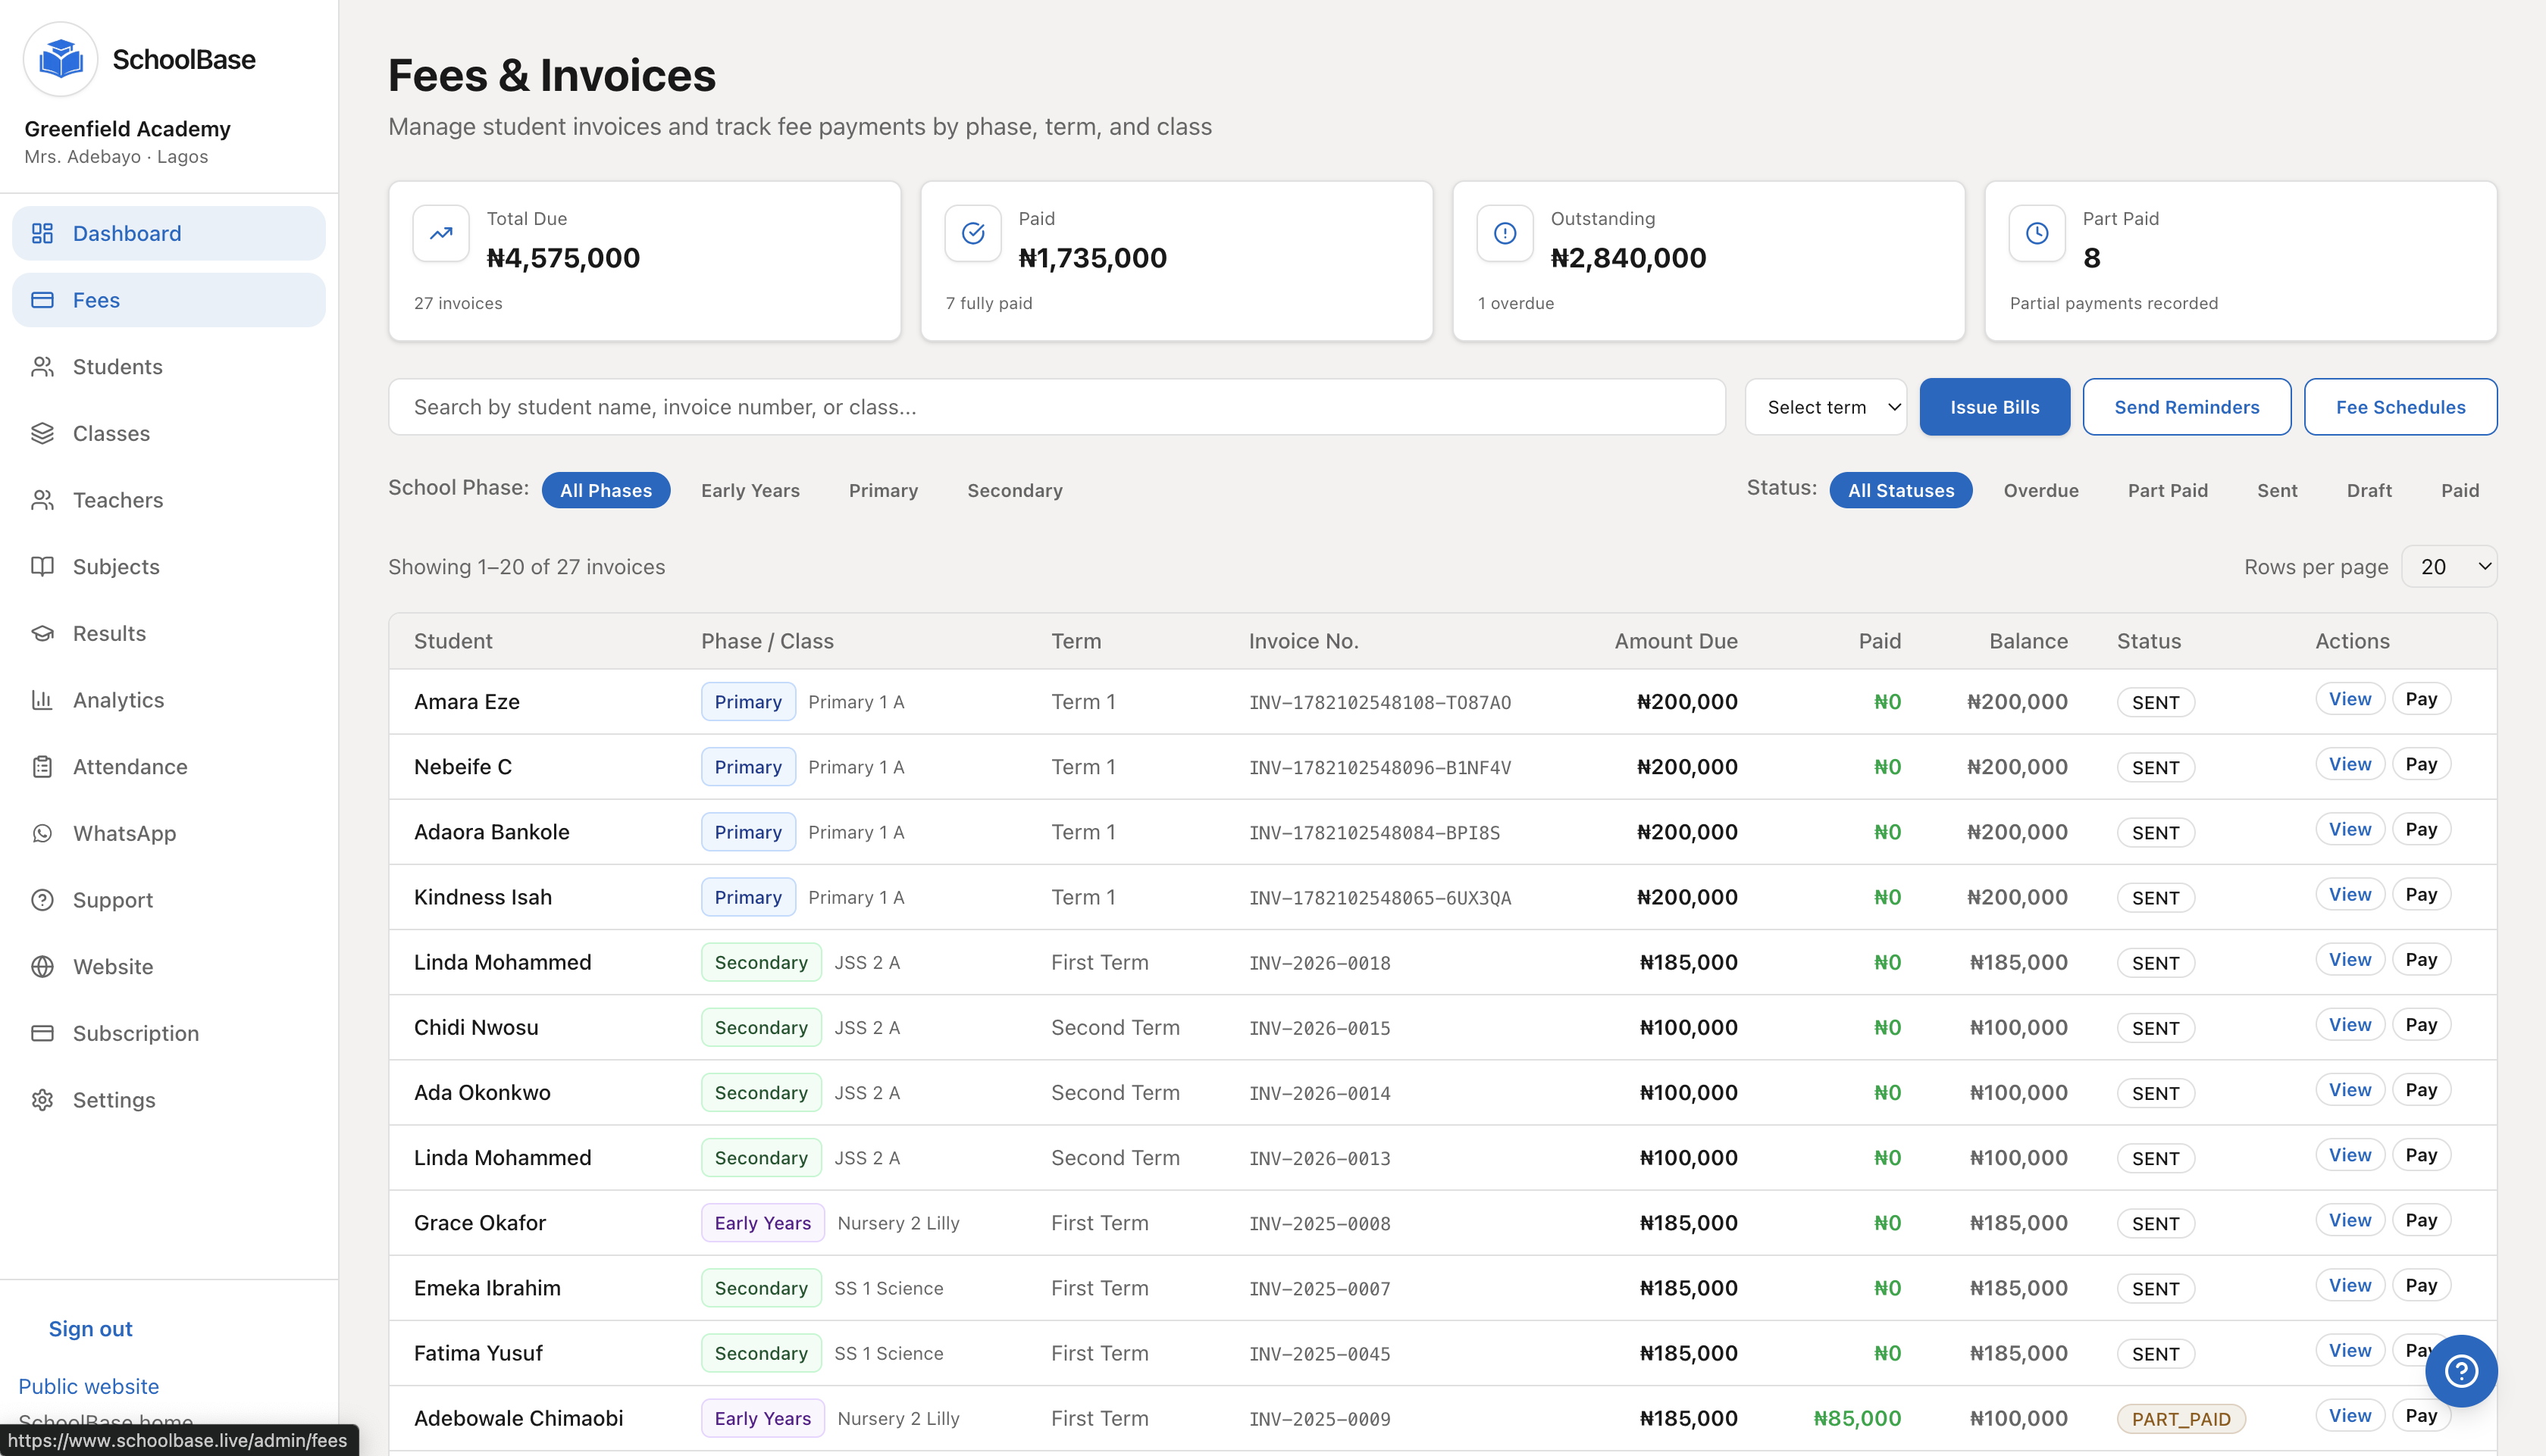Image resolution: width=2546 pixels, height=1456 pixels.
Task: Click the Total Due trend arrow icon
Action: (441, 233)
